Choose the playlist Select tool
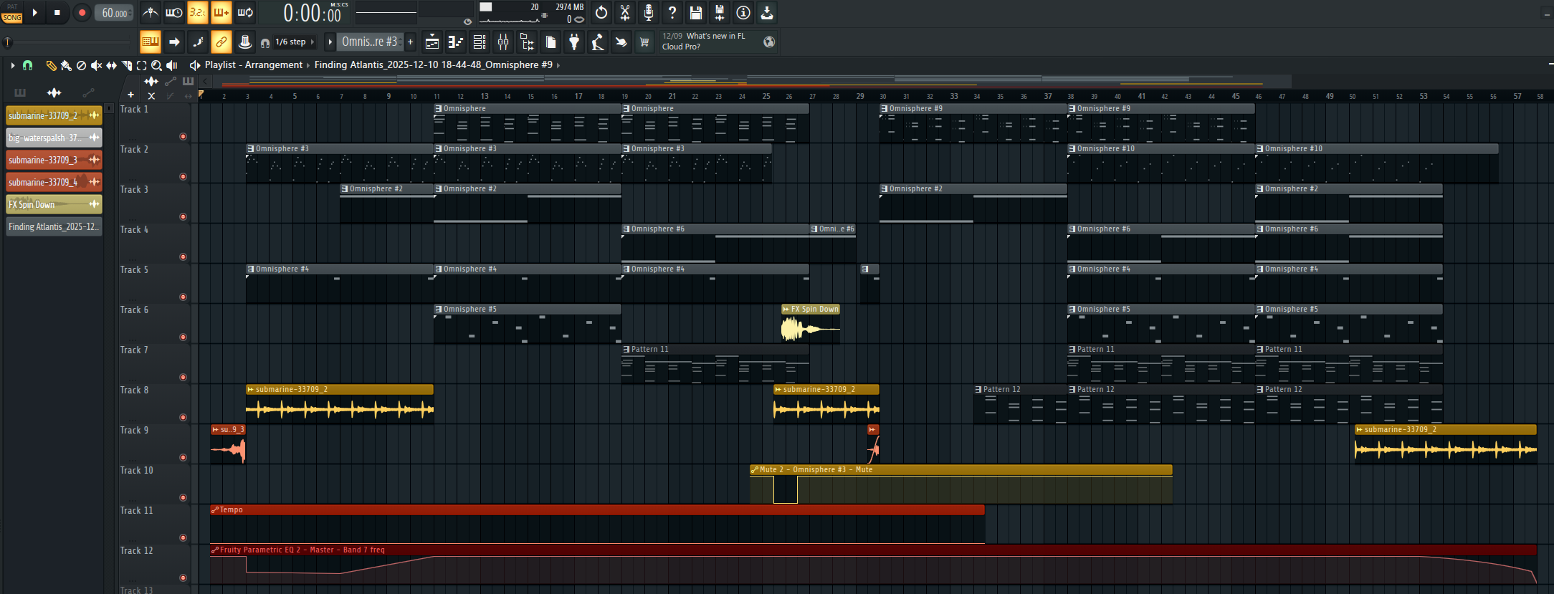The width and height of the screenshot is (1554, 594). pyautogui.click(x=141, y=65)
